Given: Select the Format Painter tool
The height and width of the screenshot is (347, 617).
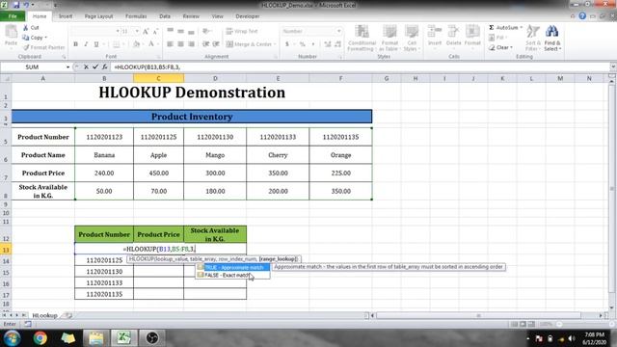Looking at the screenshot, I should coord(43,47).
